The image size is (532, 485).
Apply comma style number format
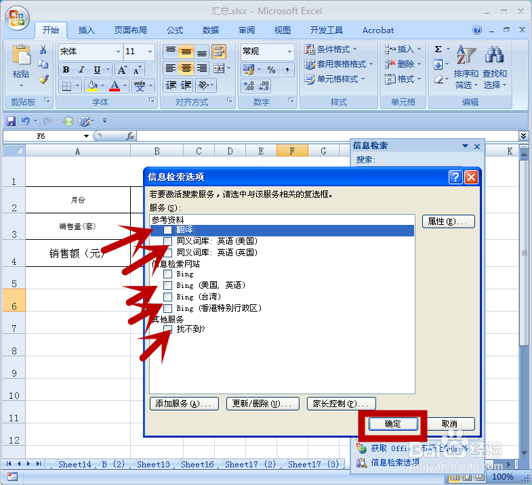tap(287, 70)
